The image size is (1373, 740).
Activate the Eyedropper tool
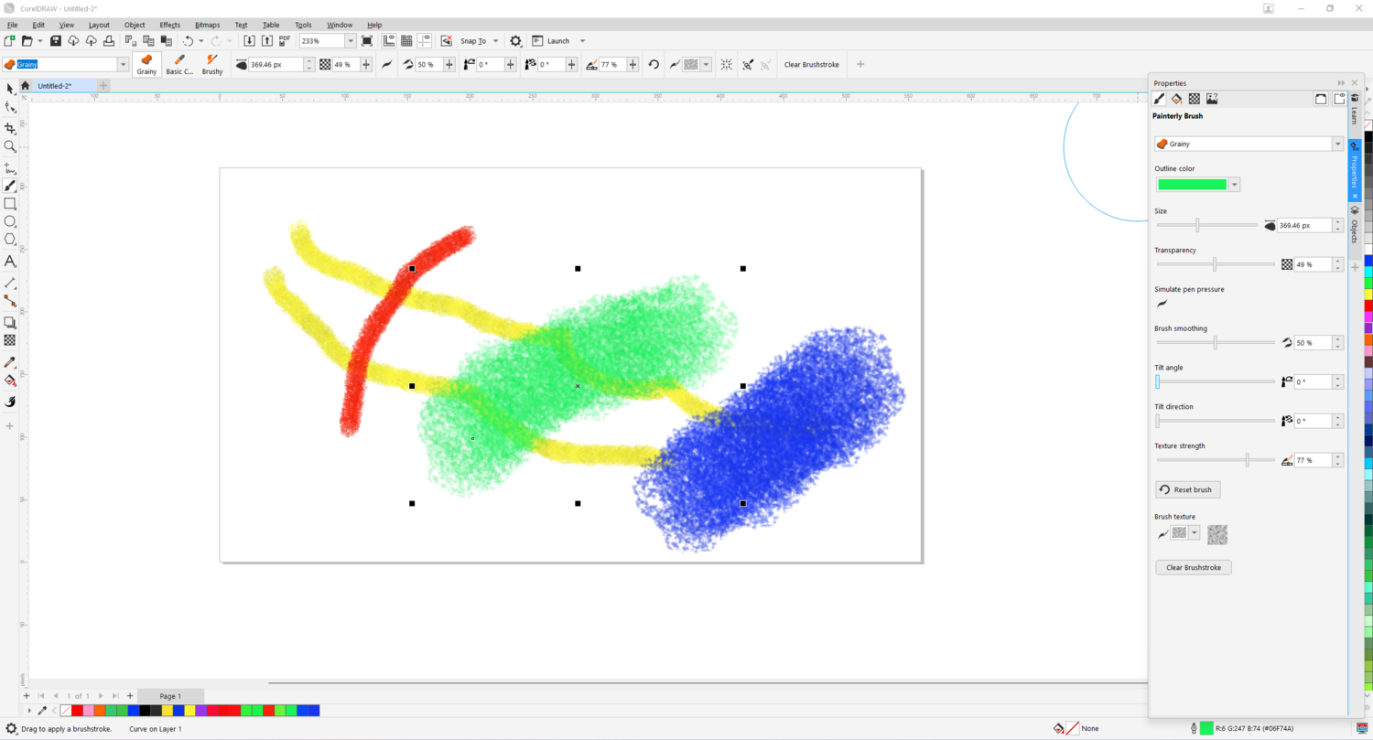coord(10,362)
